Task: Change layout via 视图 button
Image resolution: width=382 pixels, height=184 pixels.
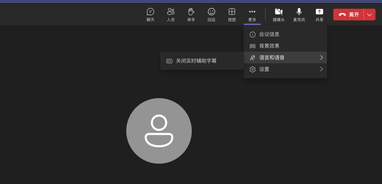Action: tap(232, 15)
